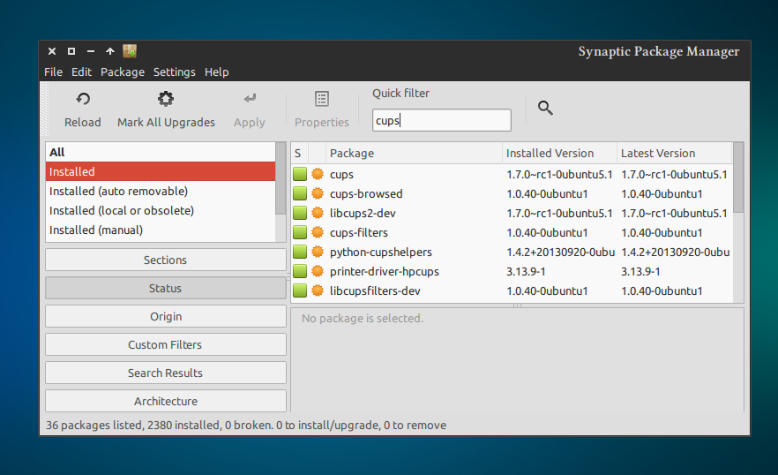
Task: Toggle the status box for python-cupshelpers
Action: [x=300, y=252]
